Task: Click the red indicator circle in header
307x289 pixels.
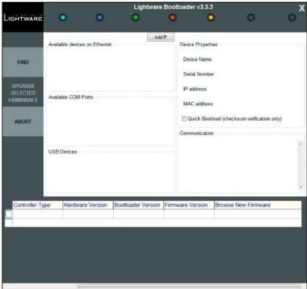Action: pyautogui.click(x=173, y=18)
